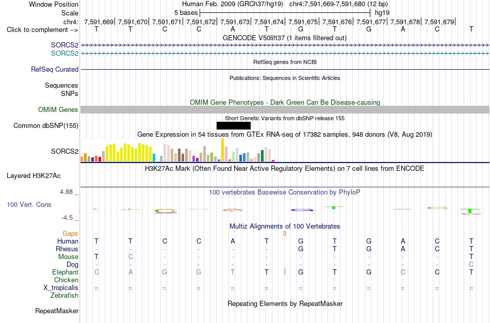Click the tallest gold bar in the GTEx chart
This screenshot has width=490, height=323.
222,150
